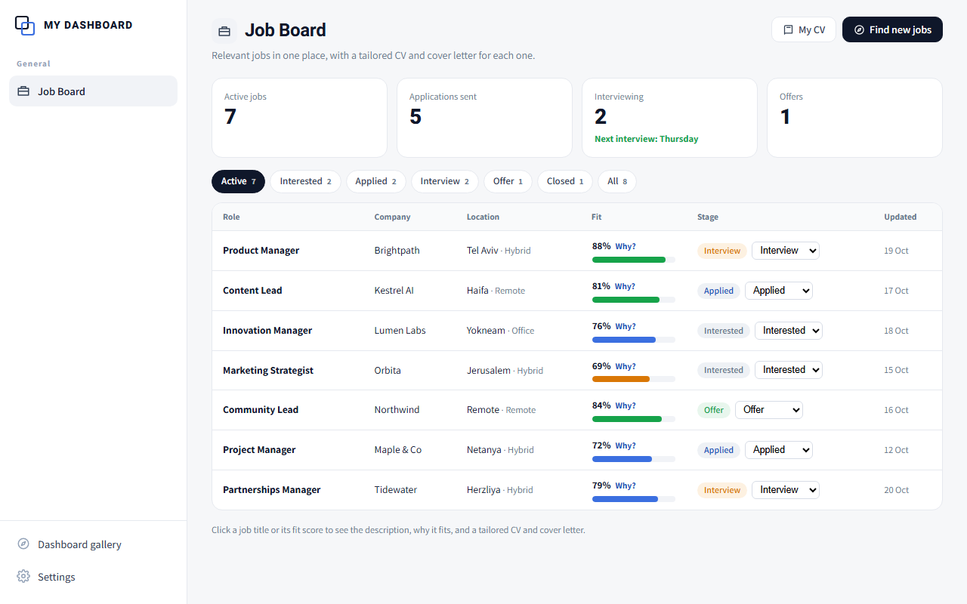The width and height of the screenshot is (967, 604).
Task: Select the Active filter tab
Action: pos(238,181)
